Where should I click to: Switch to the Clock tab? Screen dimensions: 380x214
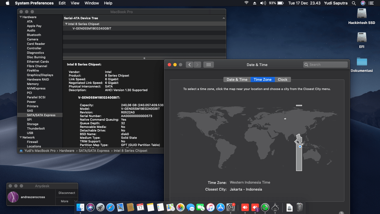282,79
